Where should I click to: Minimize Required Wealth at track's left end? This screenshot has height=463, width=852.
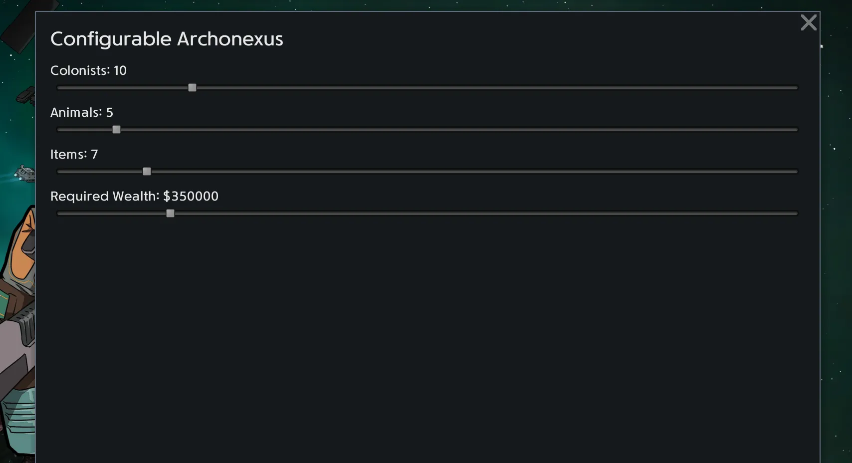pos(59,214)
